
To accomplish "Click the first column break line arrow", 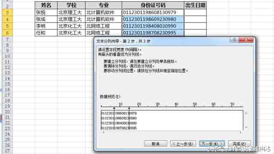I will (x=114, y=109).
